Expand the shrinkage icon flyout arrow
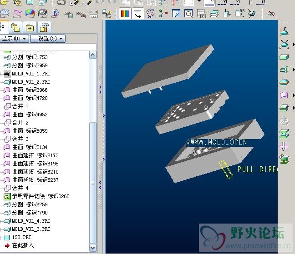Viewport: 295px width, 254px height. coord(294,45)
